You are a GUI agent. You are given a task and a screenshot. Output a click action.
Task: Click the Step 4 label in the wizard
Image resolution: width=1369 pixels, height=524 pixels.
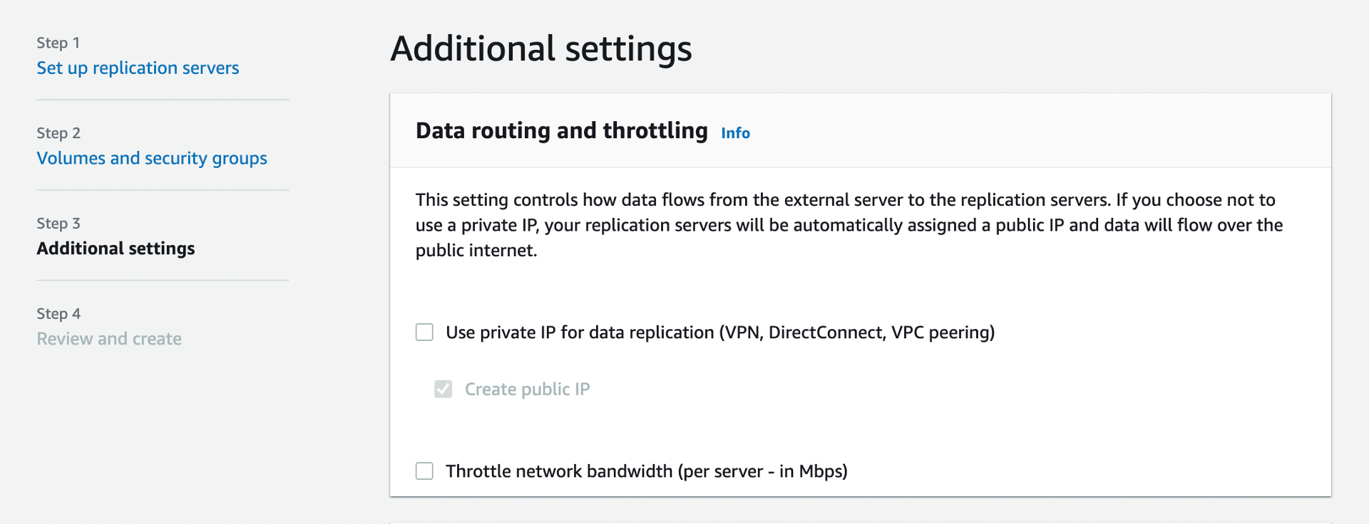tap(58, 314)
